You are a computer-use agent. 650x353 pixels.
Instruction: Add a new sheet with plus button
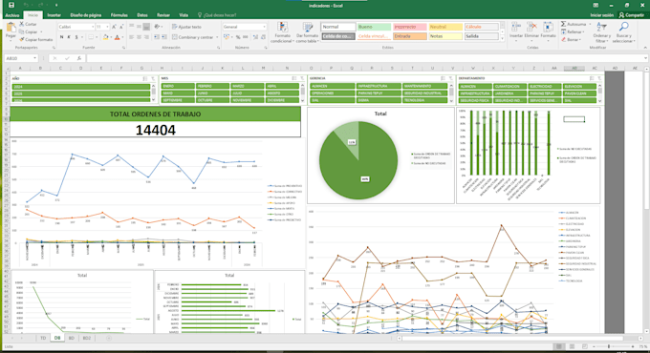pyautogui.click(x=109, y=338)
